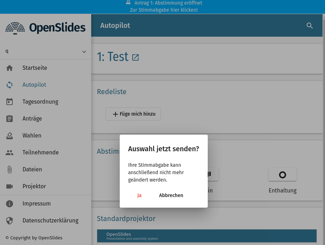Click the Teilnehmende people icon
Screen dimensions: 325x245
click(x=10, y=152)
